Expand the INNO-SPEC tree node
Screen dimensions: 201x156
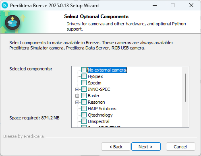[77, 89]
